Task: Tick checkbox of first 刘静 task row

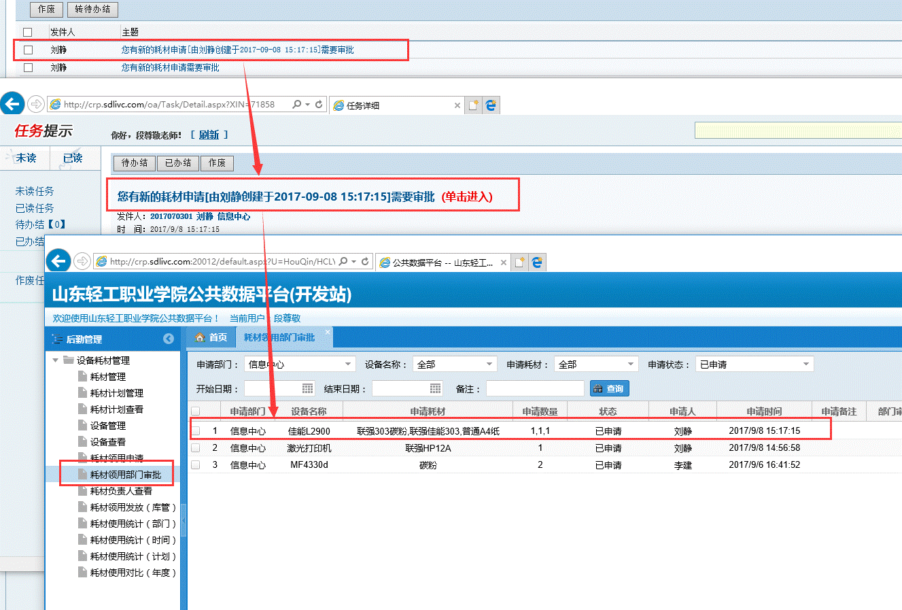Action: coord(28,50)
